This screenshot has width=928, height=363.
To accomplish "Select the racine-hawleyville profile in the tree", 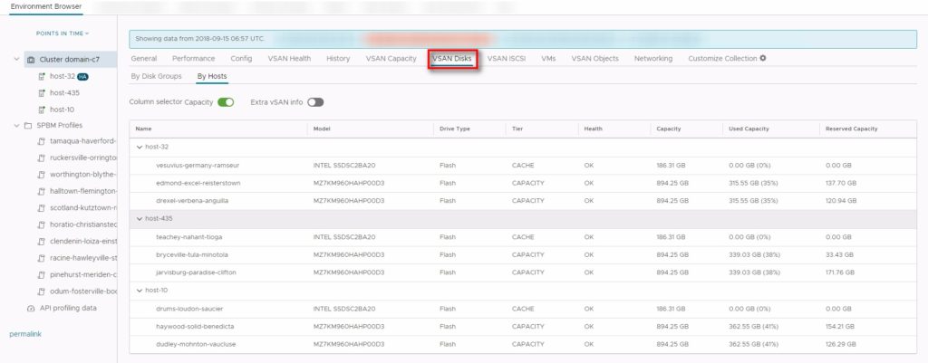I will (82, 258).
